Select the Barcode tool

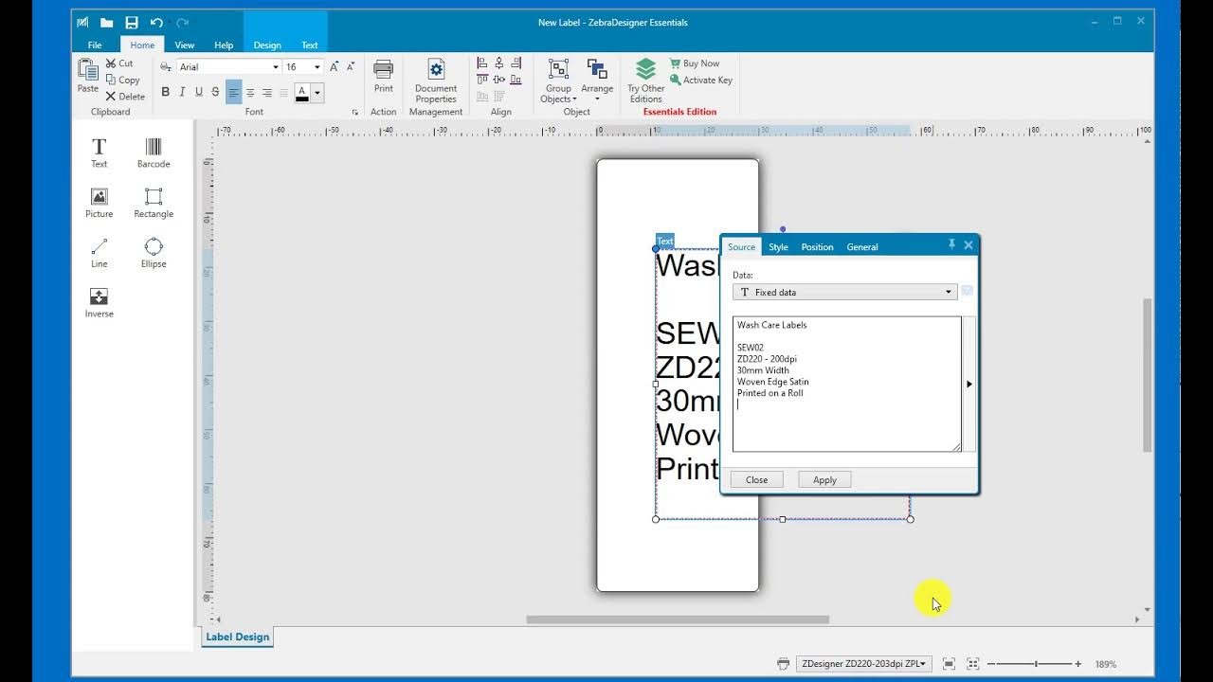click(153, 152)
